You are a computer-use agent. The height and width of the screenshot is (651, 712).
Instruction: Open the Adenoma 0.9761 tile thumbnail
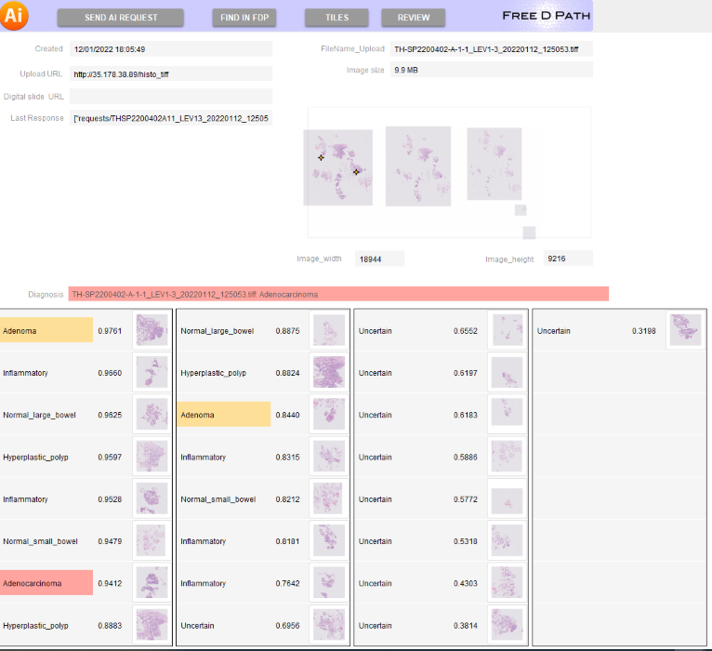150,330
